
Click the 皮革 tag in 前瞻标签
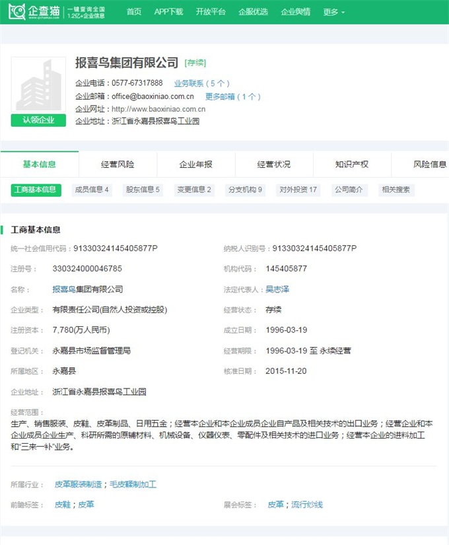click(86, 504)
